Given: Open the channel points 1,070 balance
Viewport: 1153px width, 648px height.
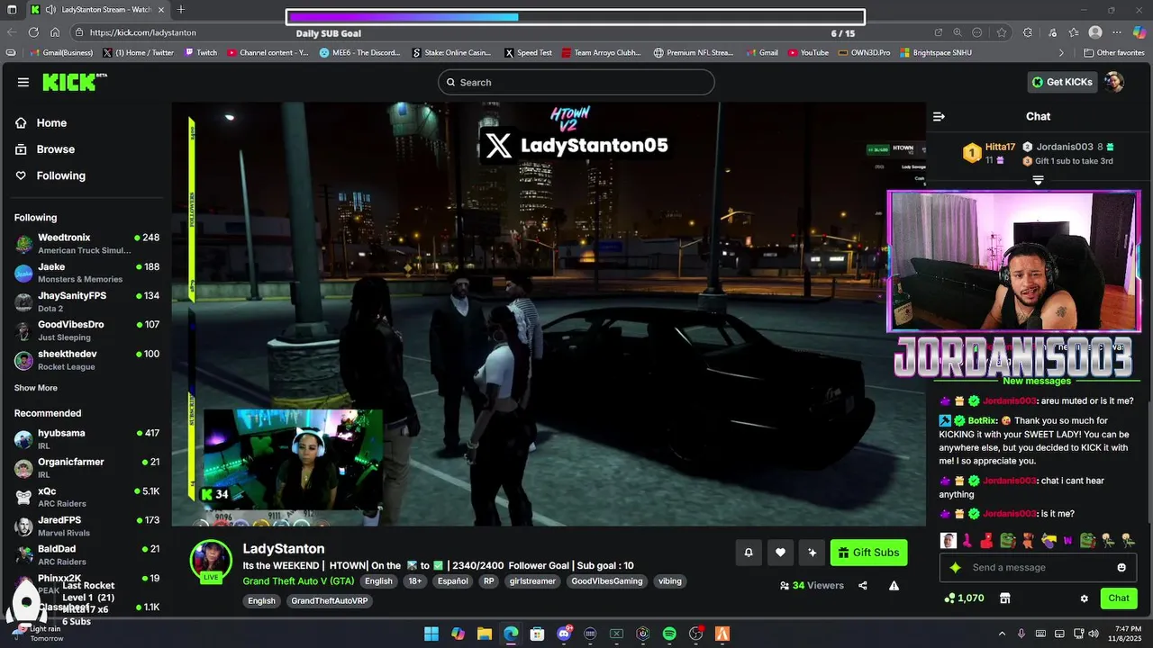Looking at the screenshot, I should tap(964, 598).
